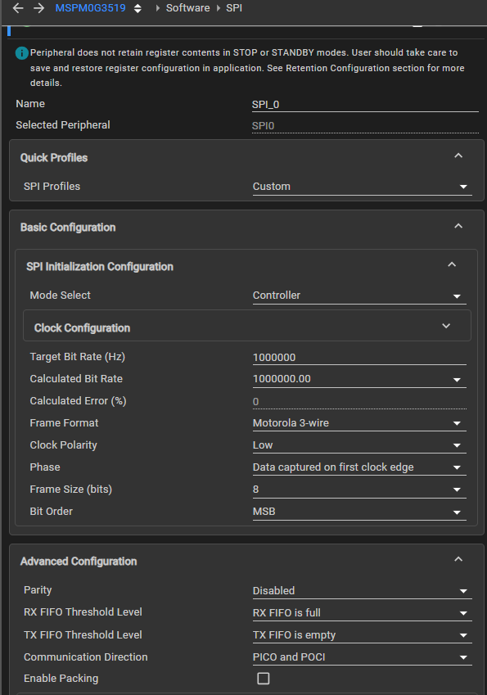Click the Target Bit Rate (Hz) label

[78, 357]
